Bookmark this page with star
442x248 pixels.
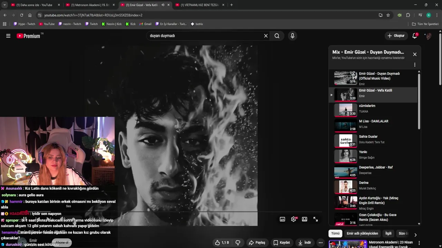(x=388, y=15)
